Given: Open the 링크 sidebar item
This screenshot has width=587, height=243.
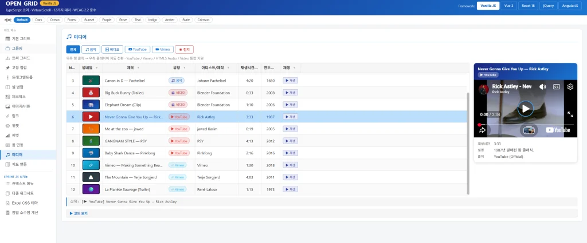Looking at the screenshot, I should 28,116.
